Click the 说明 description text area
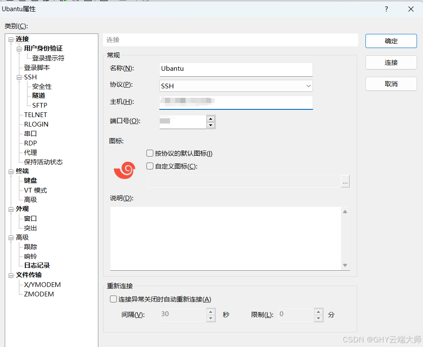423x347 pixels. click(x=226, y=238)
